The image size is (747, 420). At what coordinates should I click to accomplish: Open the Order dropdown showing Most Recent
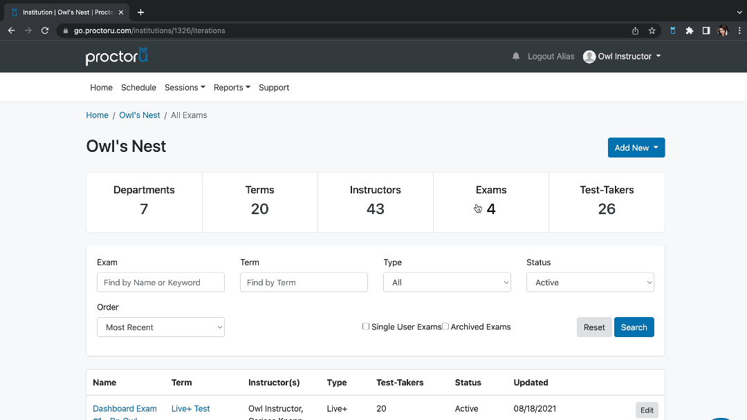tap(160, 327)
